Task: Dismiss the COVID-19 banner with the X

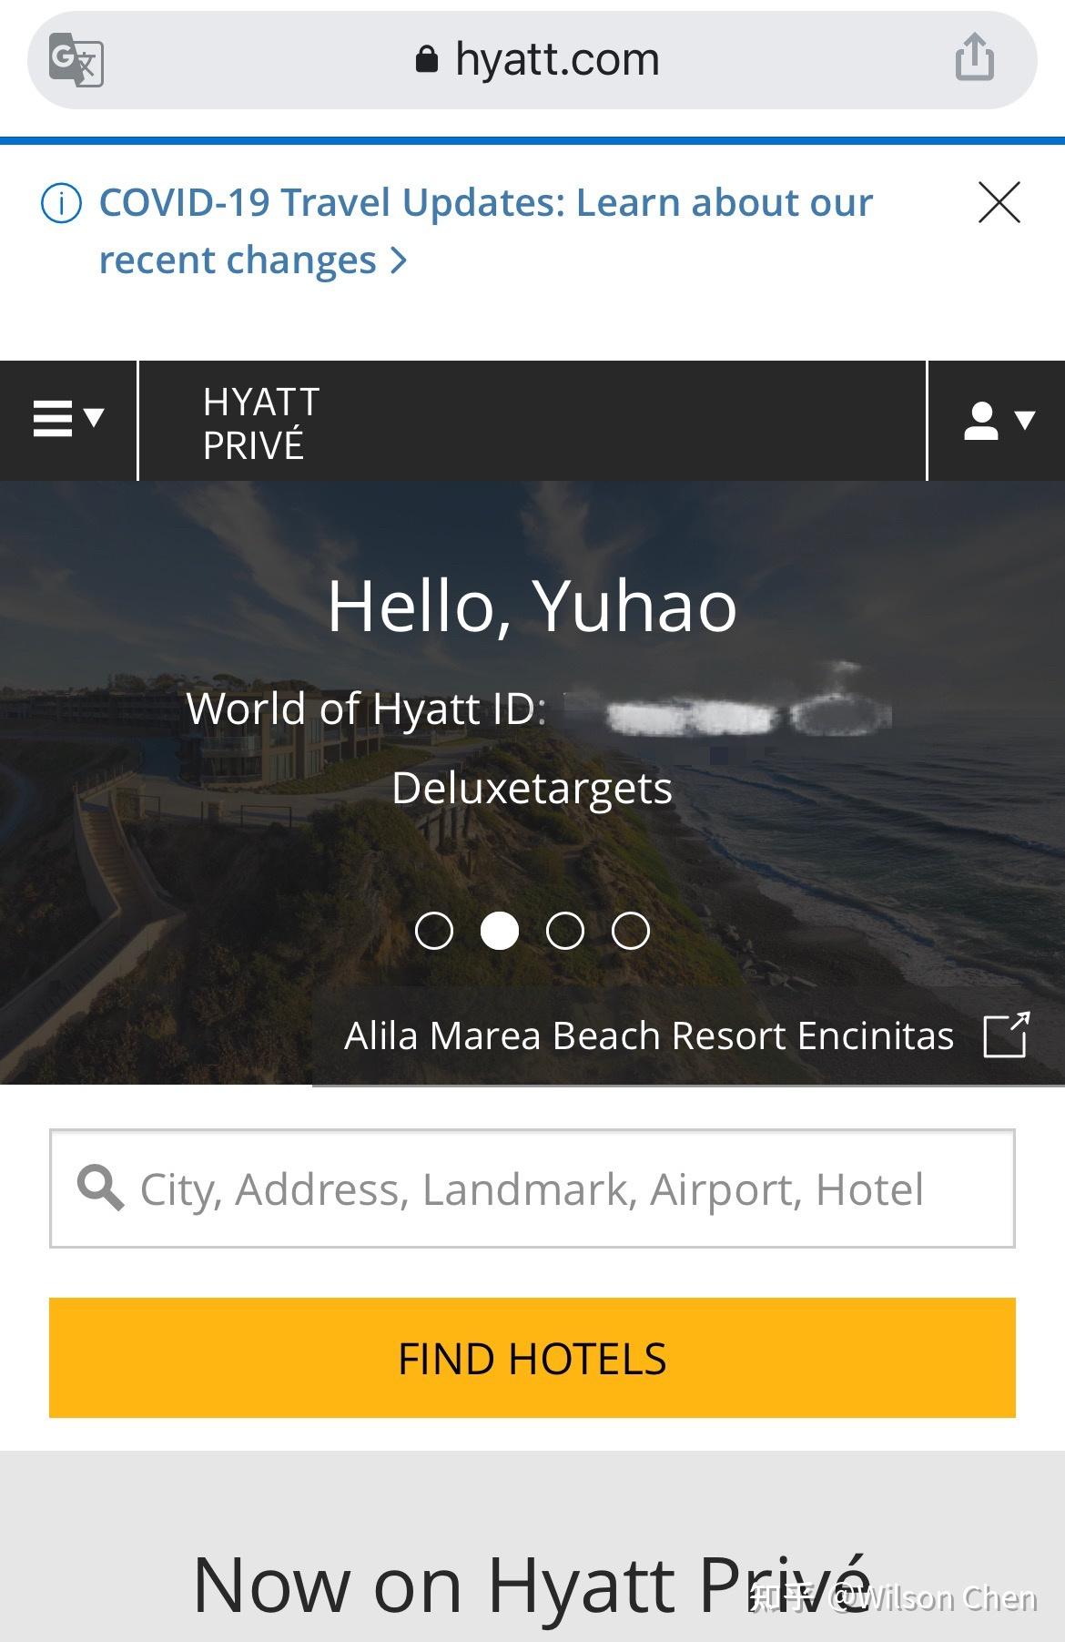Action: (x=999, y=201)
